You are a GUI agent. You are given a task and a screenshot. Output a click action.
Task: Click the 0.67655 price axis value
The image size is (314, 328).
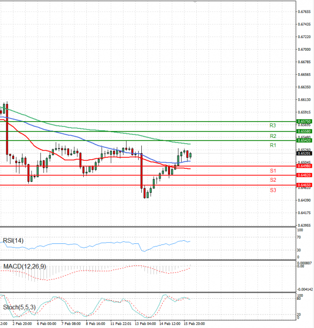pyautogui.click(x=304, y=11)
